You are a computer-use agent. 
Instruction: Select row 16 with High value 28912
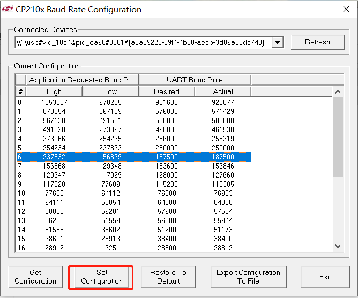pyautogui.click(x=134, y=248)
